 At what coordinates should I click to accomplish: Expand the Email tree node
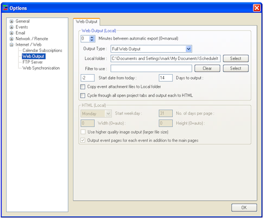[11, 33]
